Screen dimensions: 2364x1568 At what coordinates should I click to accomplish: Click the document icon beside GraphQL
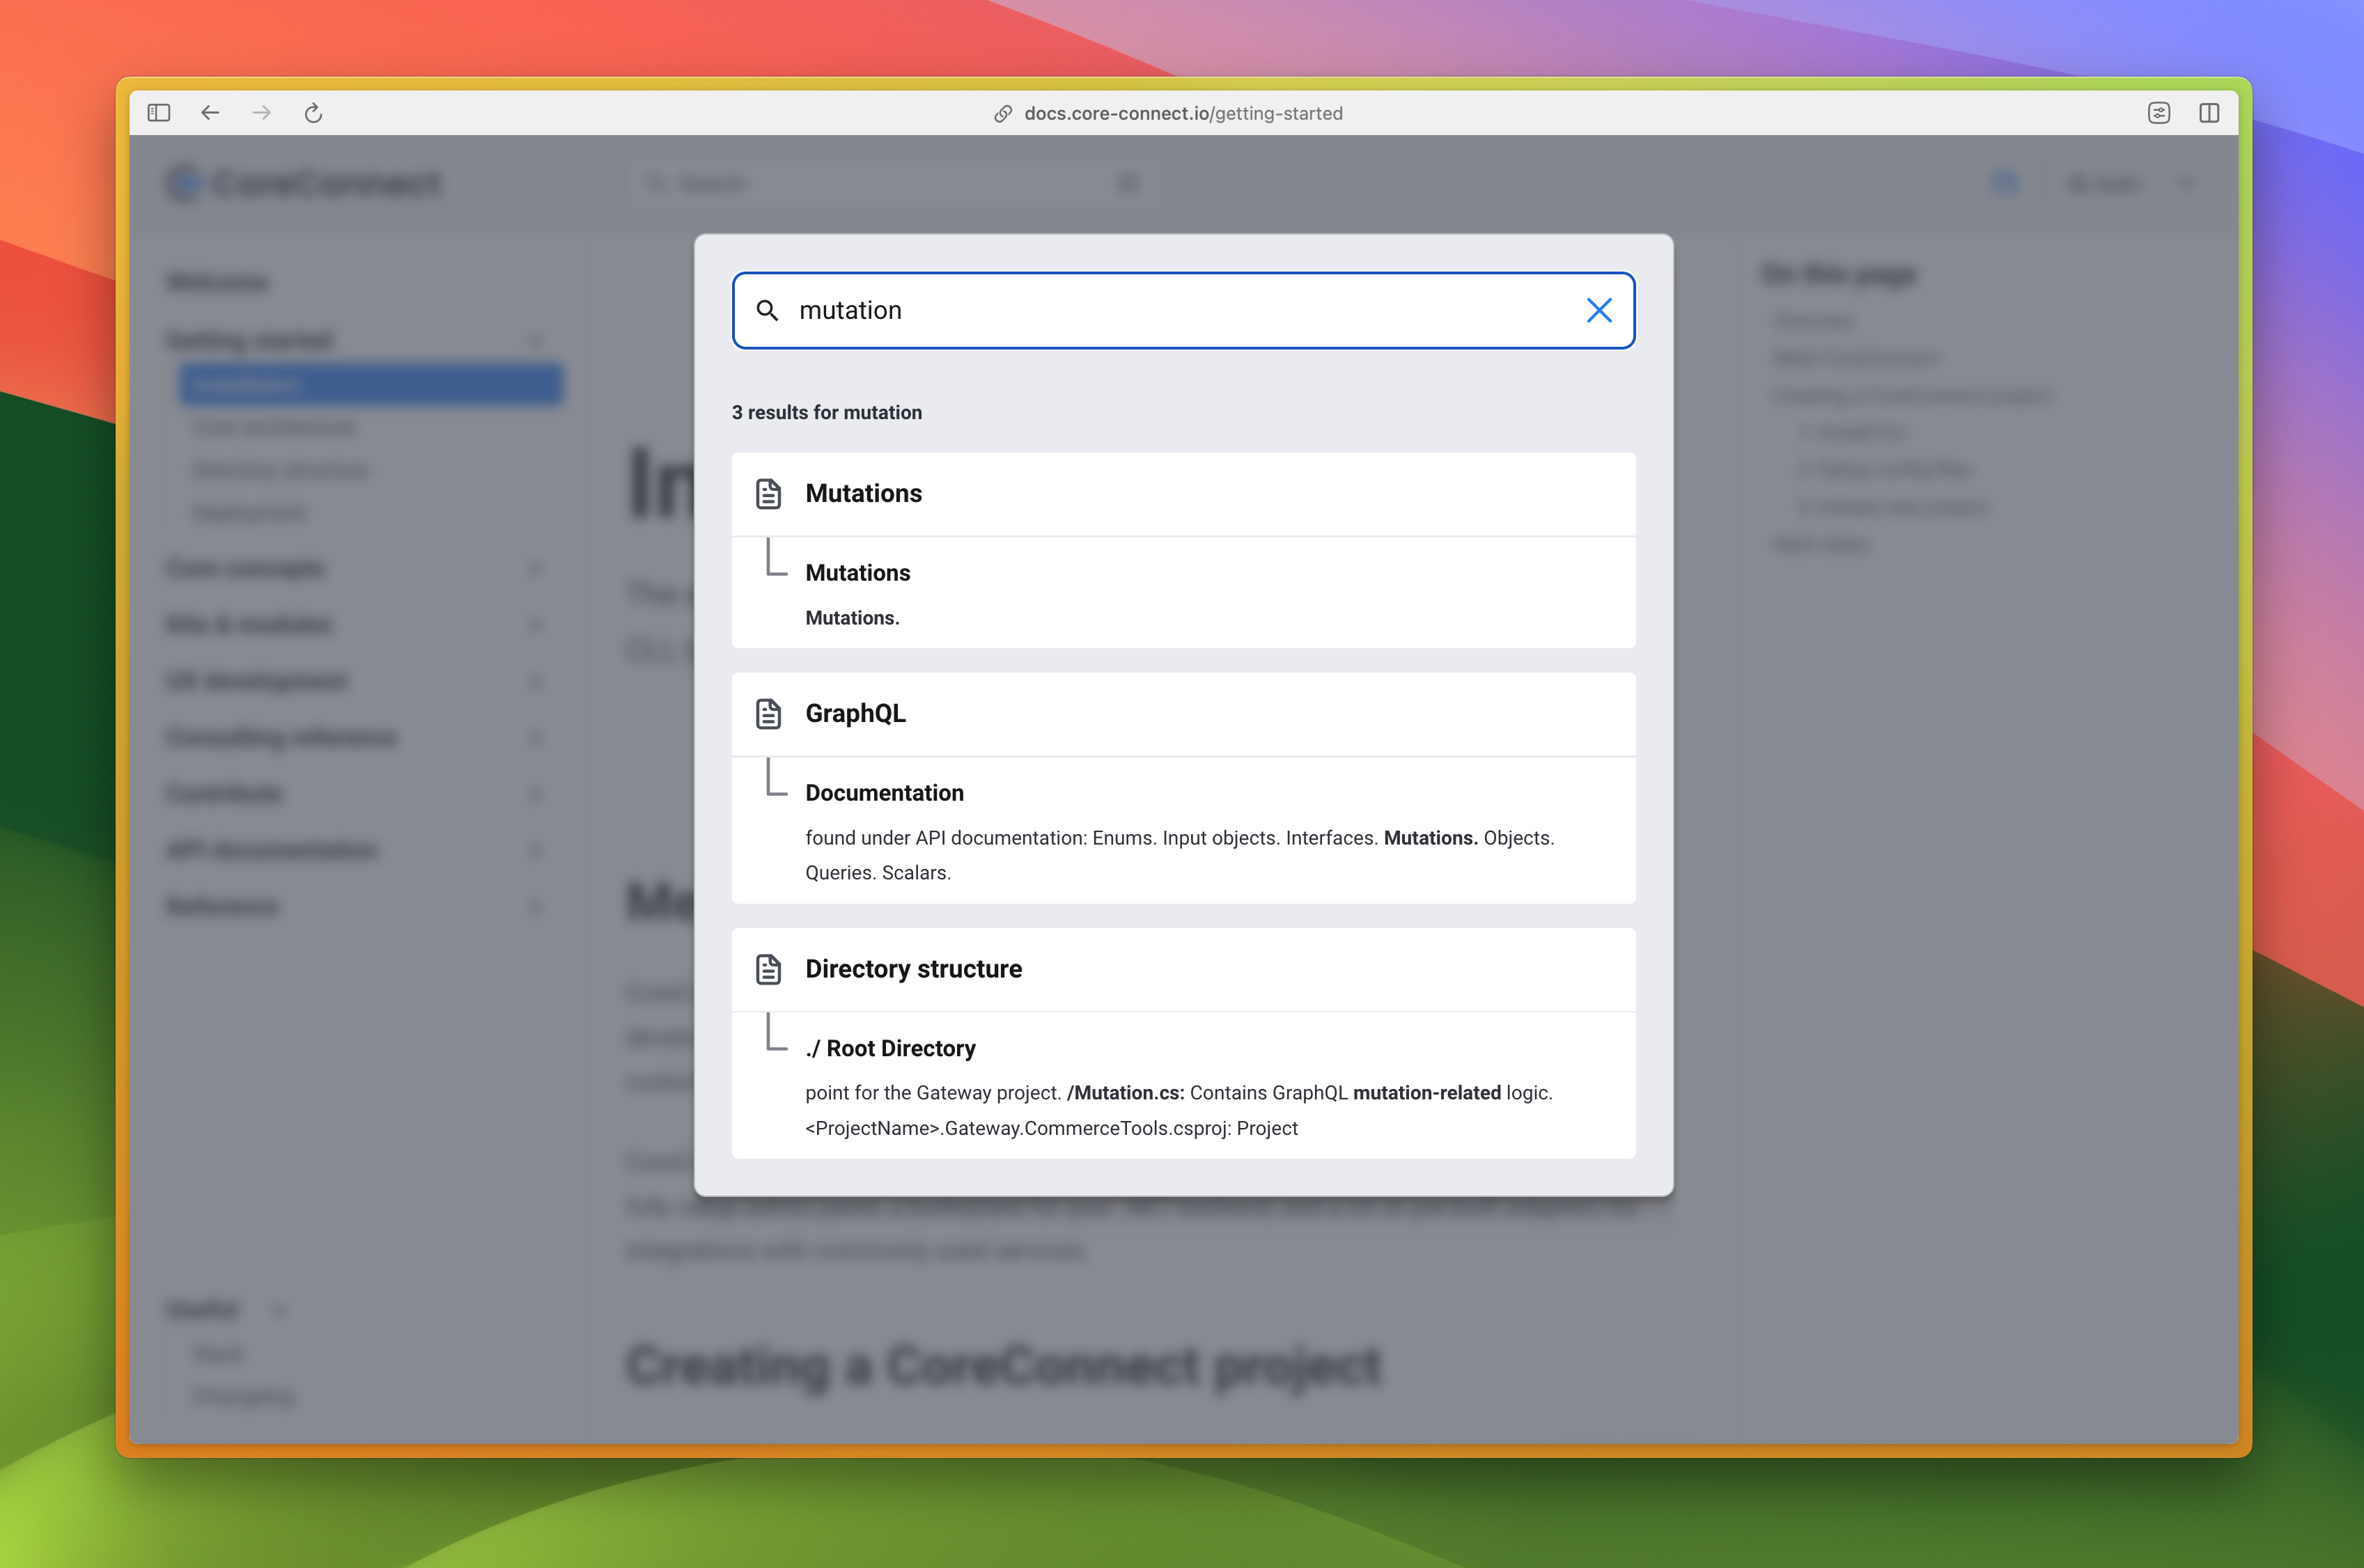coord(768,714)
